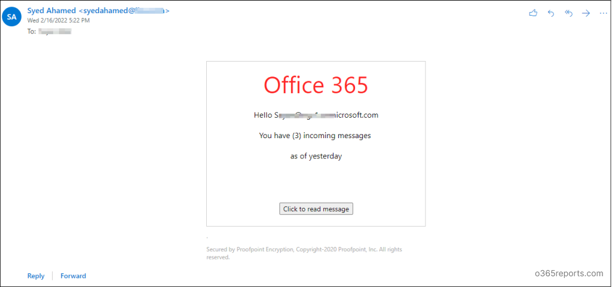Screen dimensions: 612x287
Task: Click the blurred recipient in the To: line
Action: coord(54,31)
